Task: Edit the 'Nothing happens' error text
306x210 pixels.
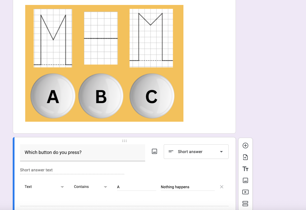Action: pos(187,187)
